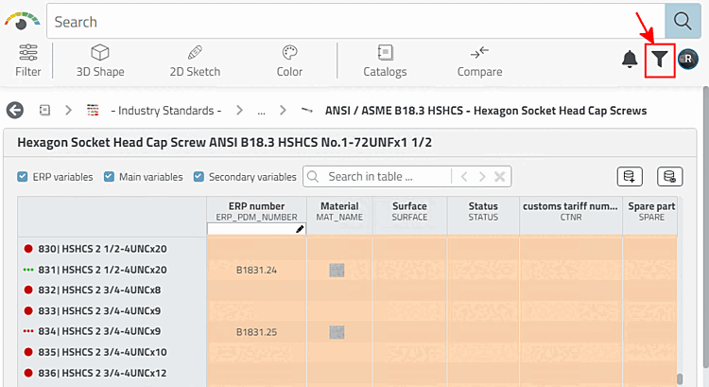Open the Compare tool

(479, 60)
